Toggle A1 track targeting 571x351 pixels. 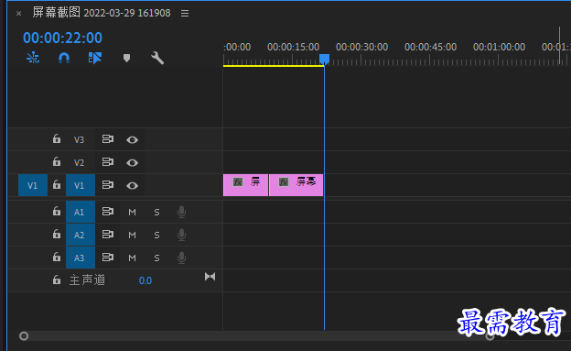pos(81,212)
